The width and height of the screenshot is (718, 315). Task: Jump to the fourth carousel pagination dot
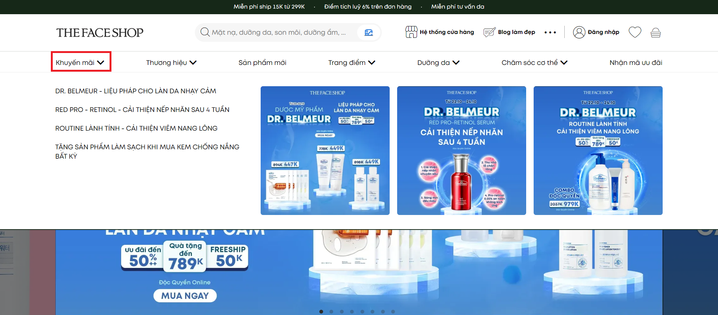pyautogui.click(x=352, y=312)
